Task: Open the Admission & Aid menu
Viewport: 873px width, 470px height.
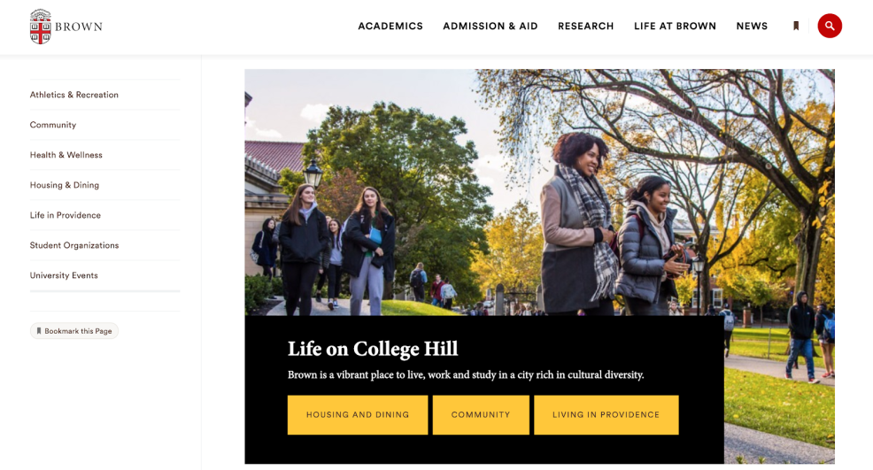Action: pos(491,27)
